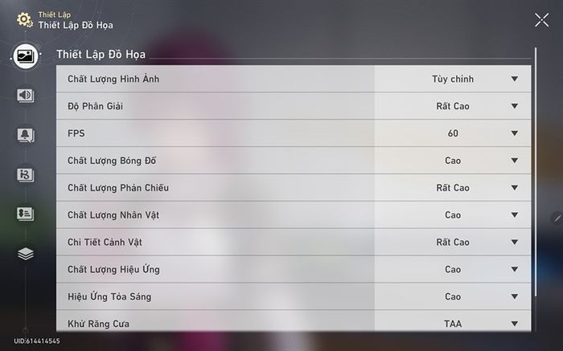Expand the Chất Lượng Hình Ảnh dropdown

point(514,79)
